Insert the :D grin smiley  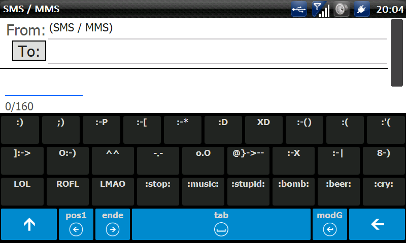coord(223,130)
